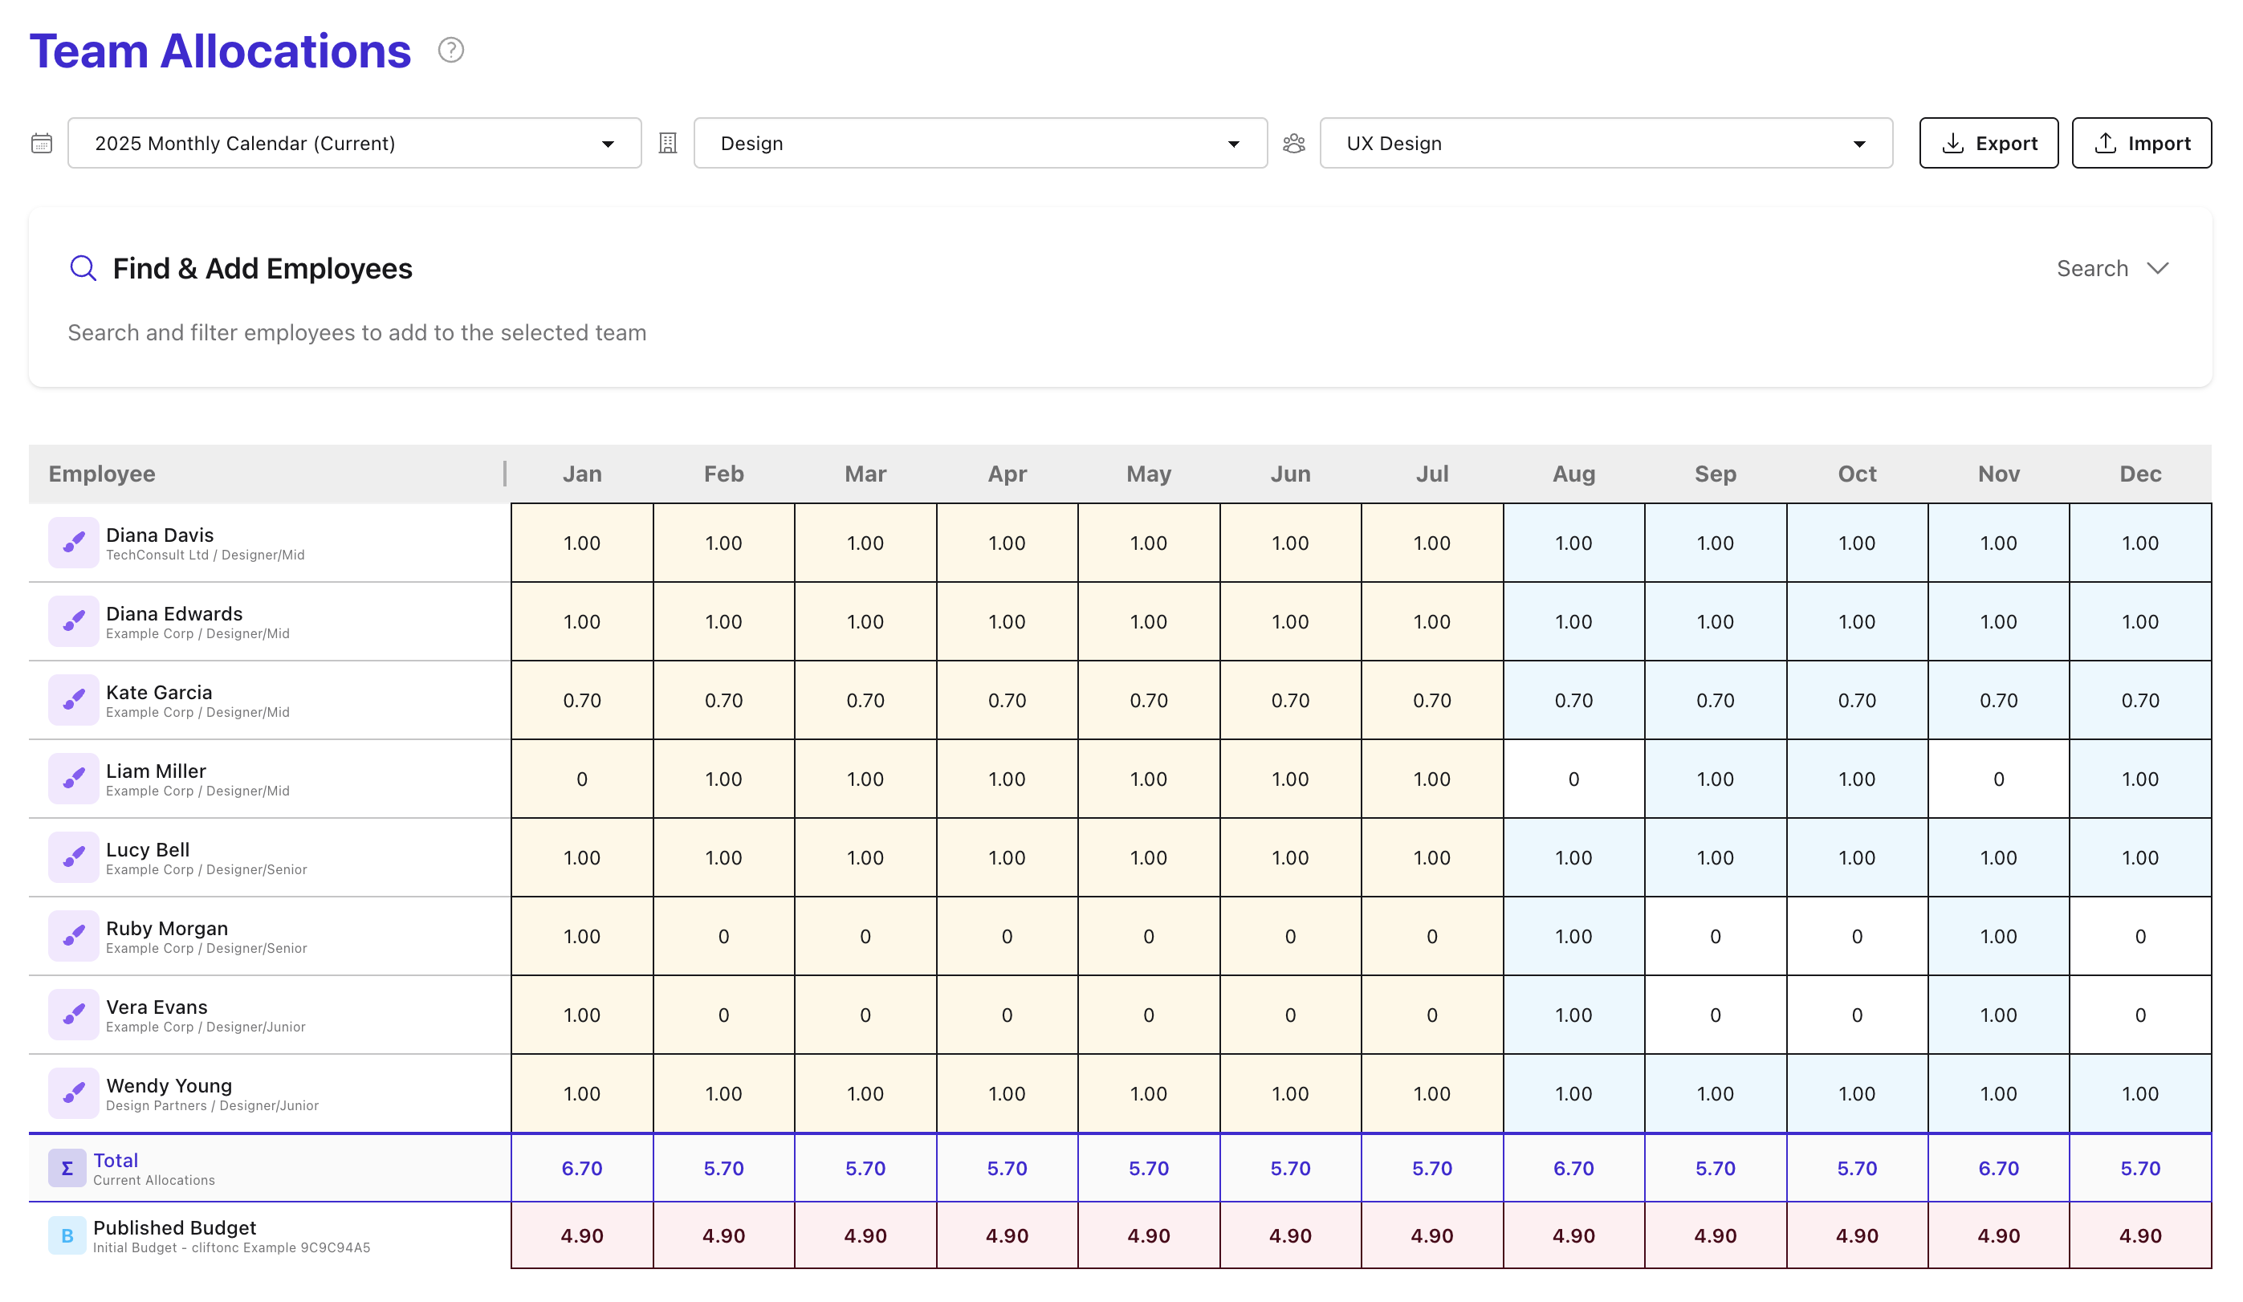Click the building icon next to Design selector

(x=668, y=142)
